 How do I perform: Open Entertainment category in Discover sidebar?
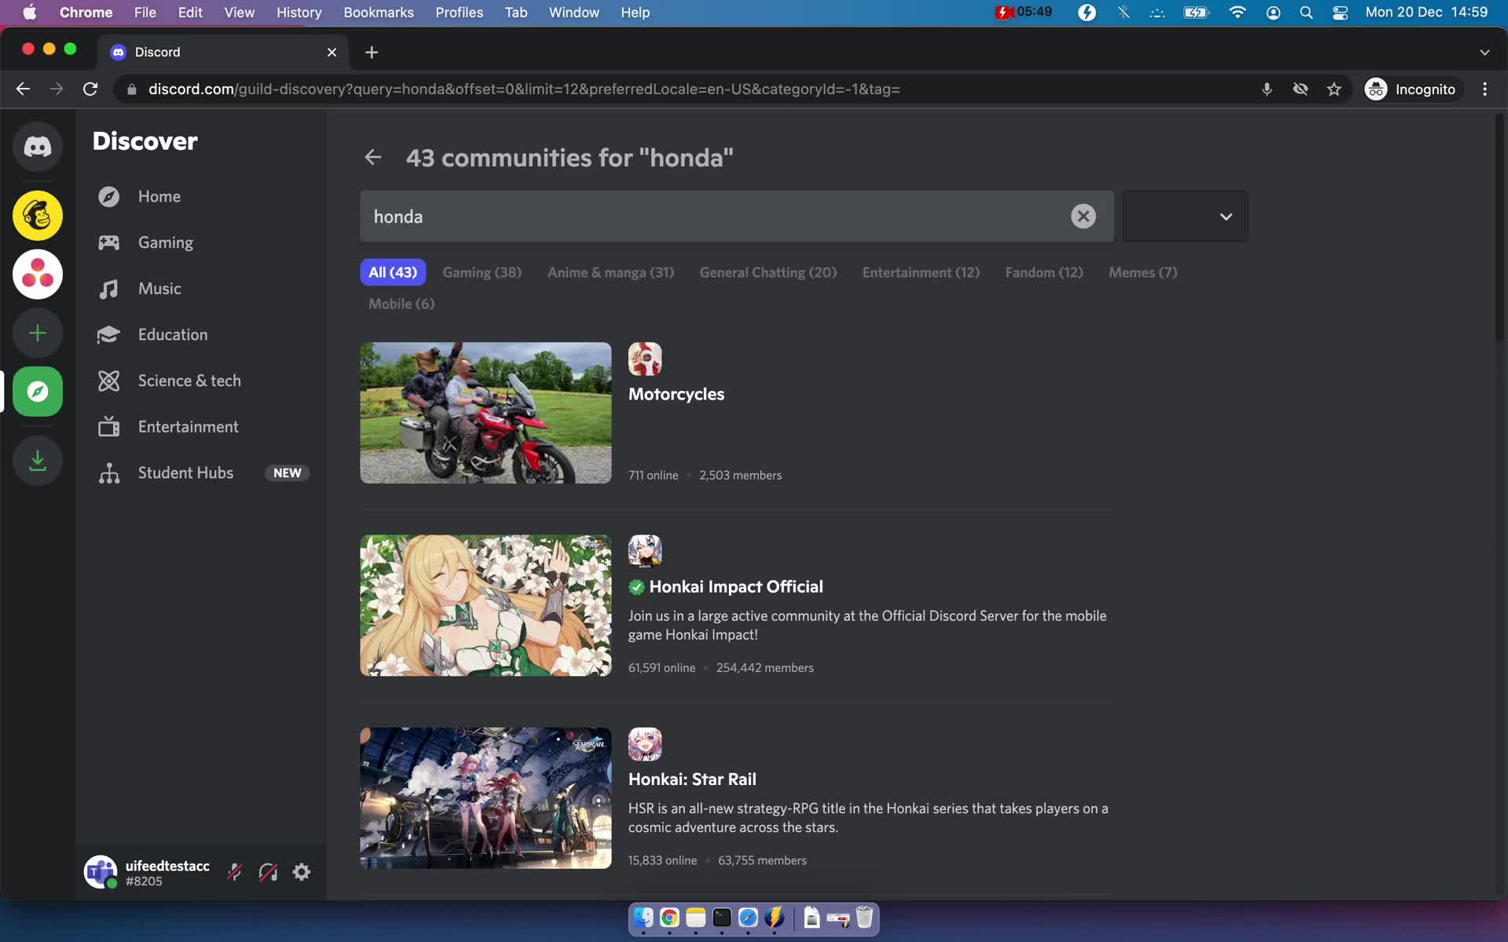(202, 427)
